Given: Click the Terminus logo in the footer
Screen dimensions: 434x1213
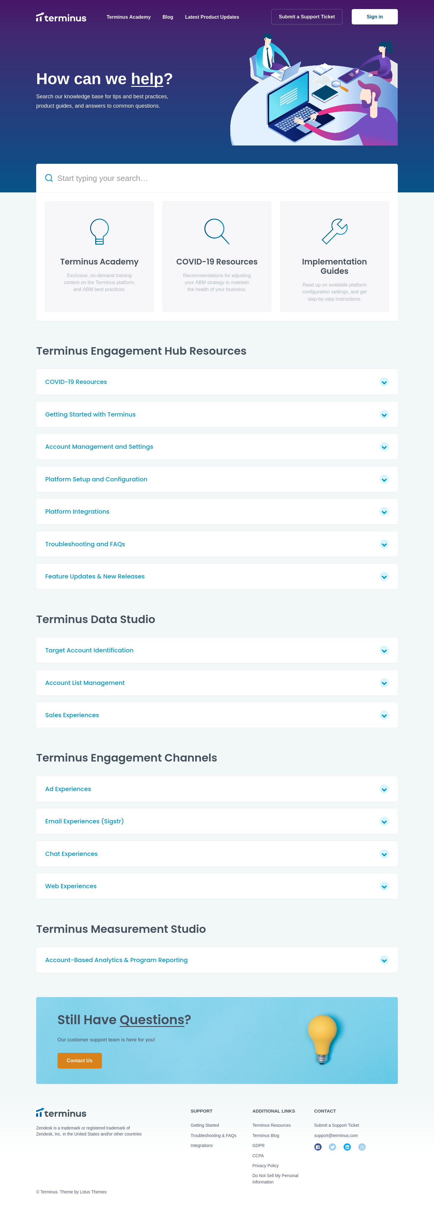Looking at the screenshot, I should click(x=61, y=1113).
